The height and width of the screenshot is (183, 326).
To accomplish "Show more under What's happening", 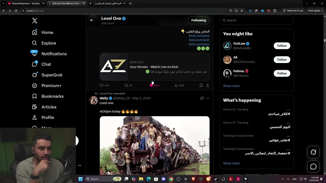I will pyautogui.click(x=231, y=163).
